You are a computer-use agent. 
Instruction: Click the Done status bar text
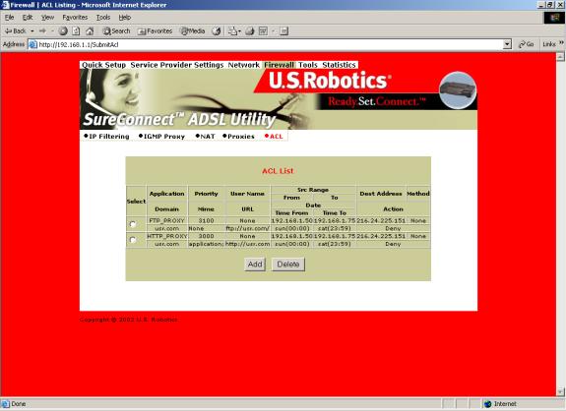point(19,404)
